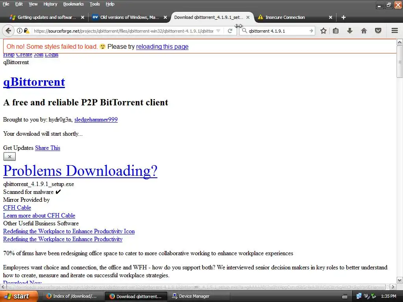Click the 'Share This' link

pos(48,148)
